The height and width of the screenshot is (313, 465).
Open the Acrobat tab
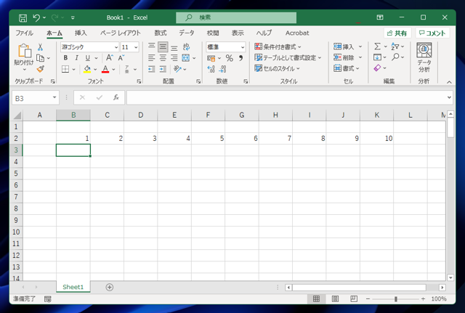[x=297, y=33]
